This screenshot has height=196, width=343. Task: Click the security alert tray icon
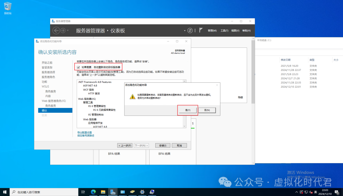pos(301,192)
